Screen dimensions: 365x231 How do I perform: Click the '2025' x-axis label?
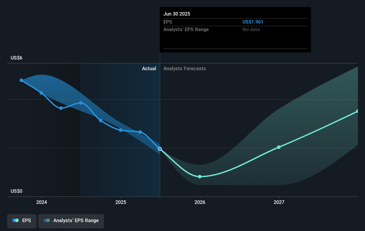[x=121, y=202]
